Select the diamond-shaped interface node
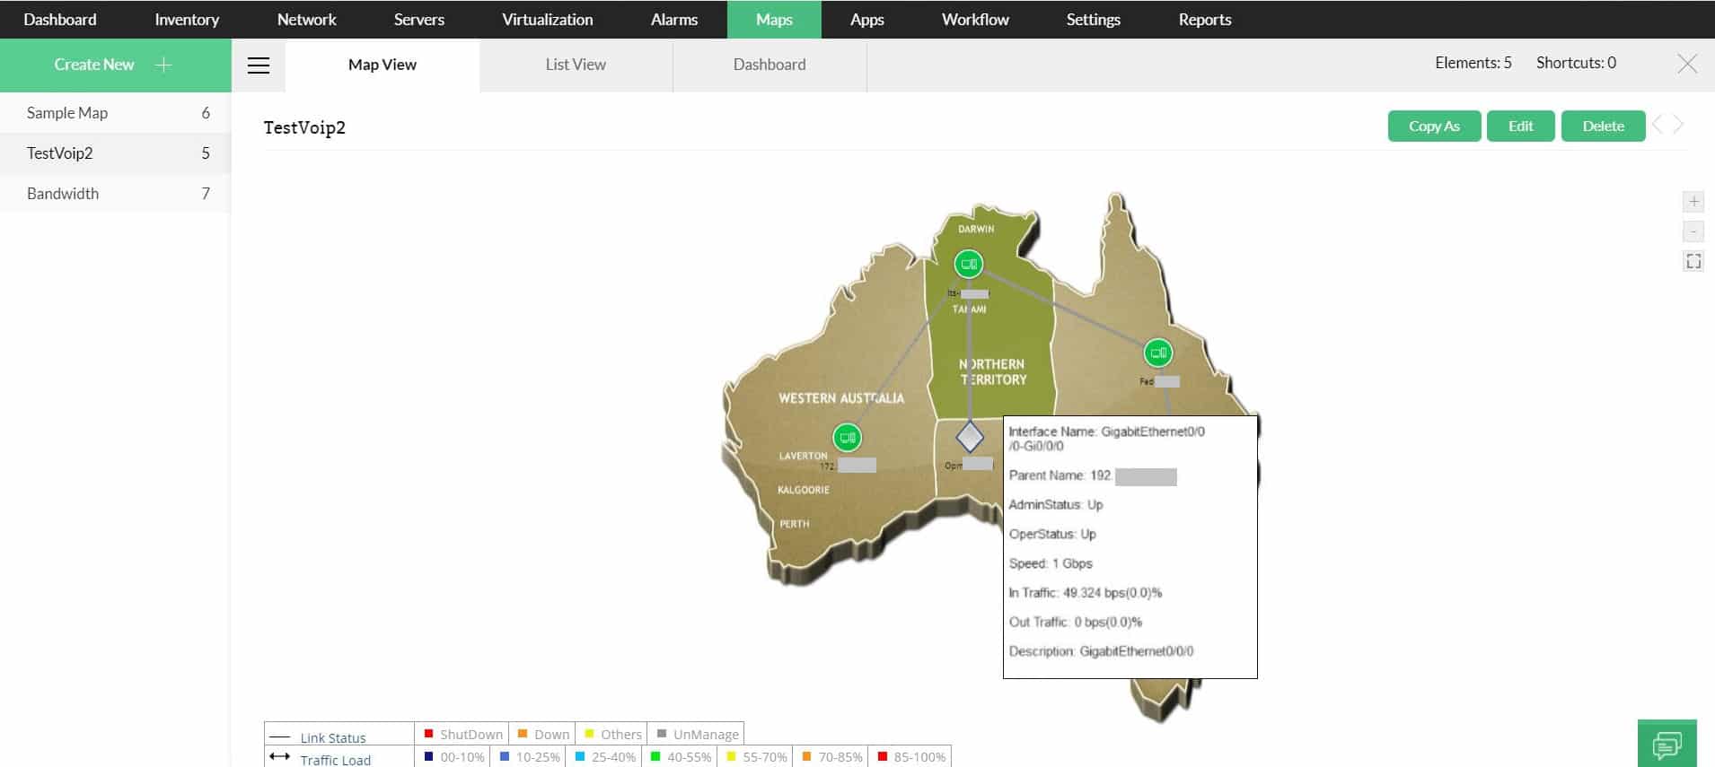 click(970, 438)
